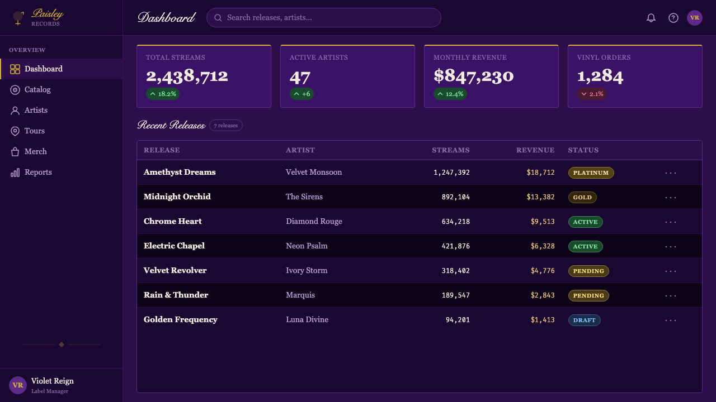Click the Merch shopping bag icon
The height and width of the screenshot is (402, 716).
[x=15, y=152]
